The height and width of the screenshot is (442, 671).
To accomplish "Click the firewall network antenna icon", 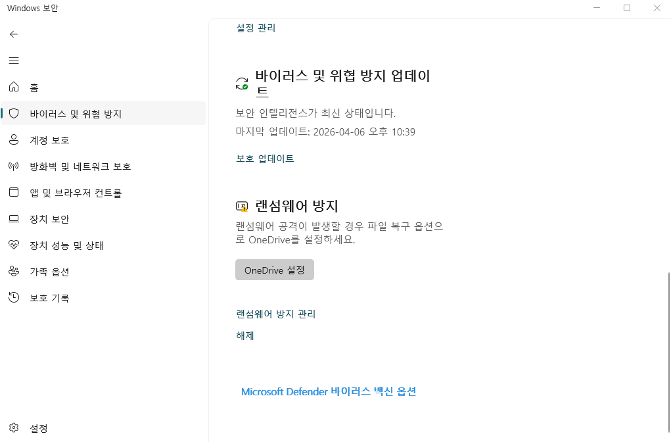I will [x=14, y=166].
